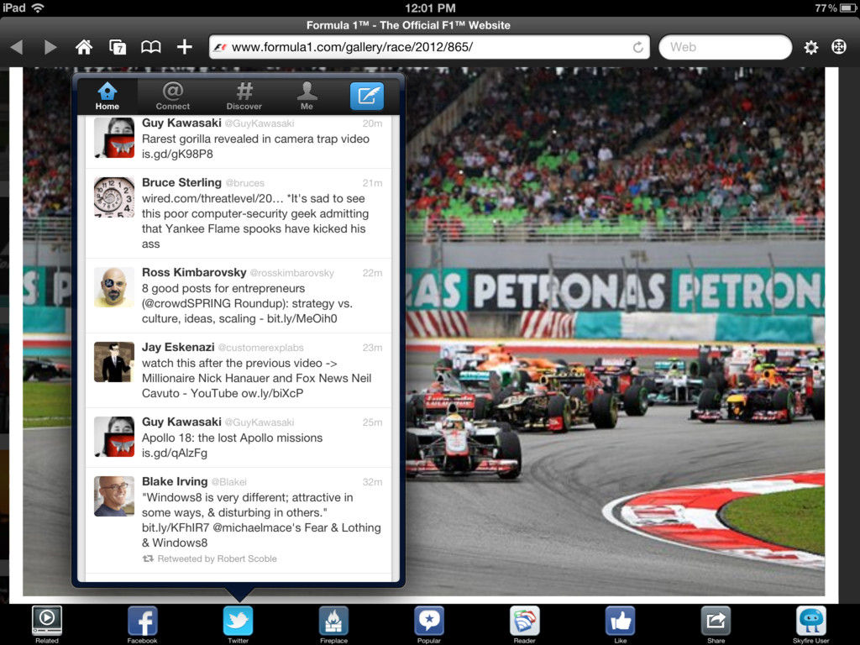The height and width of the screenshot is (645, 860).
Task: Tap the Like thumbs-up icon
Action: click(621, 624)
